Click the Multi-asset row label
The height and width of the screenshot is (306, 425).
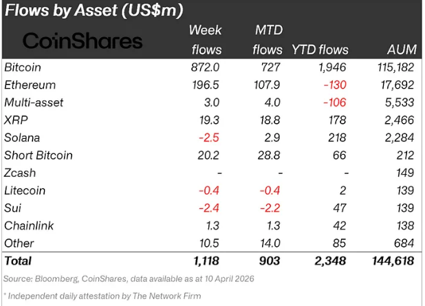click(x=33, y=102)
